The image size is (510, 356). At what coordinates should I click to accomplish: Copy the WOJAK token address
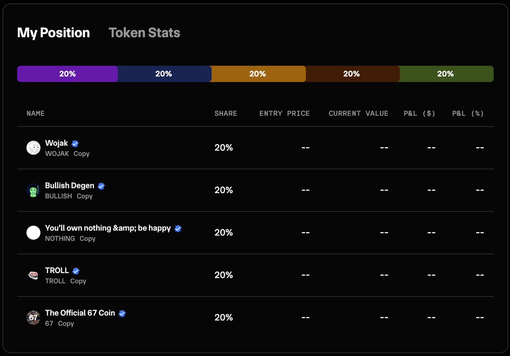pos(82,154)
